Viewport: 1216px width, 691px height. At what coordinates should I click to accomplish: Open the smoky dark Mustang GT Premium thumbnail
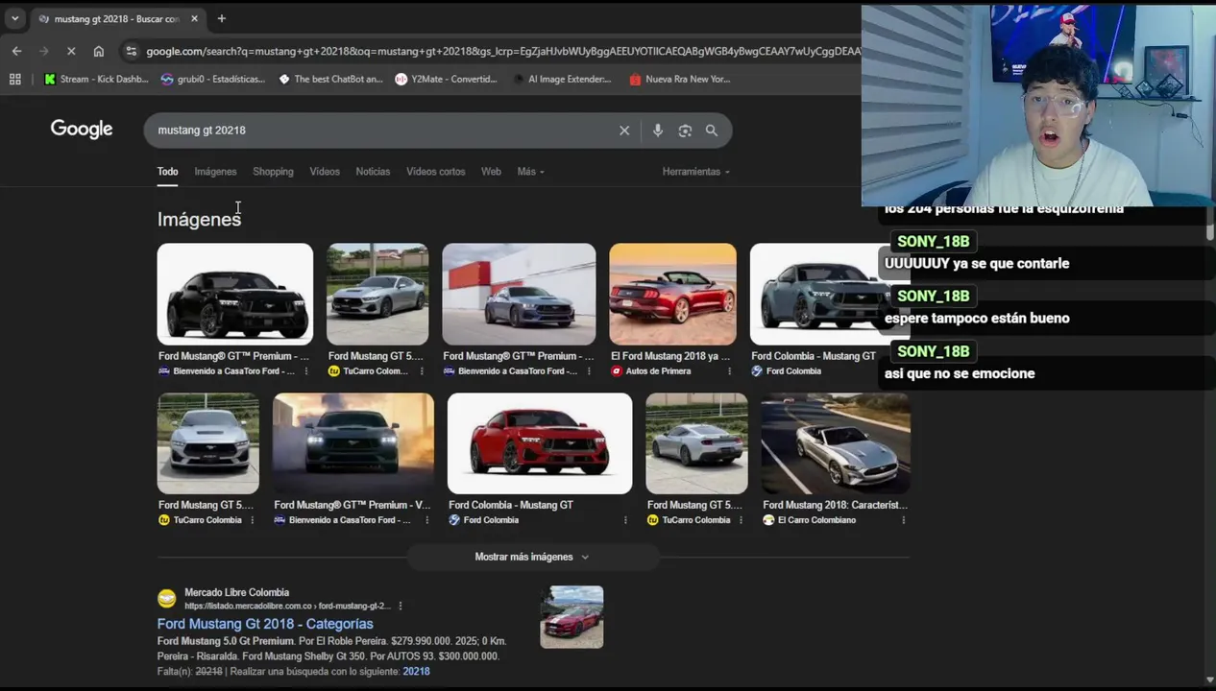353,443
